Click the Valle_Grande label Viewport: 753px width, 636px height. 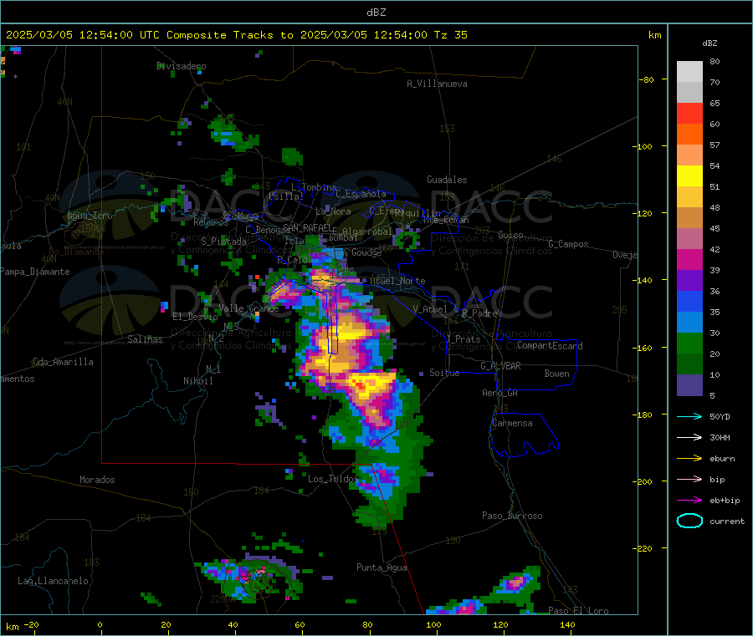(x=248, y=308)
